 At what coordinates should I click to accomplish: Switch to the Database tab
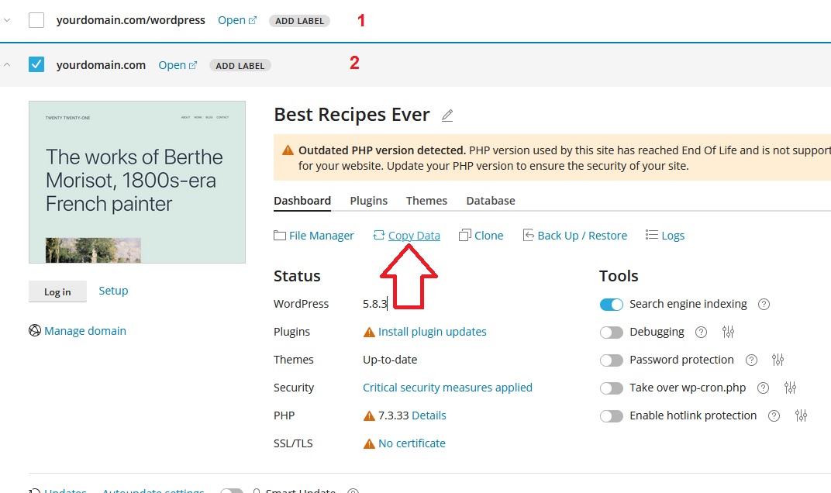click(x=490, y=201)
